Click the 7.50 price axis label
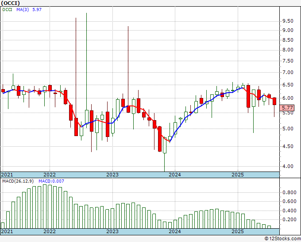Image resolution: width=301 pixels, height=242 pixels. click(288, 61)
